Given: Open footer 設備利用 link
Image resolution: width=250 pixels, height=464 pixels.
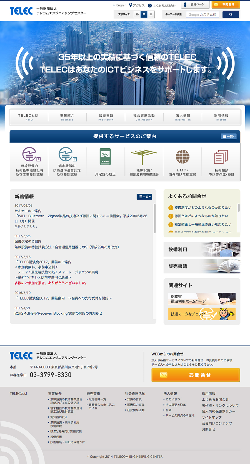Looking at the screenshot, I should [56, 437].
